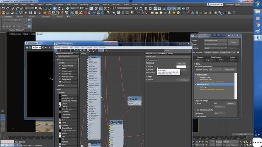Open the 3ds Max taskbar icon
The height and width of the screenshot is (147, 262).
click(258, 38)
